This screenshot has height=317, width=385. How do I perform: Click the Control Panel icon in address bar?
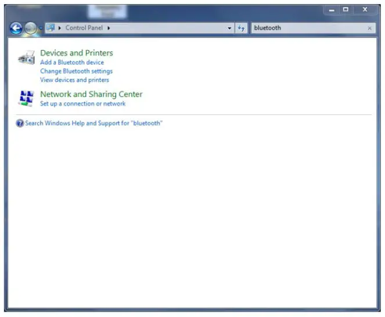(x=51, y=28)
